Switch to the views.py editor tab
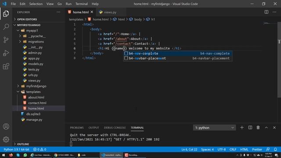The width and height of the screenshot is (281, 158). tap(110, 12)
